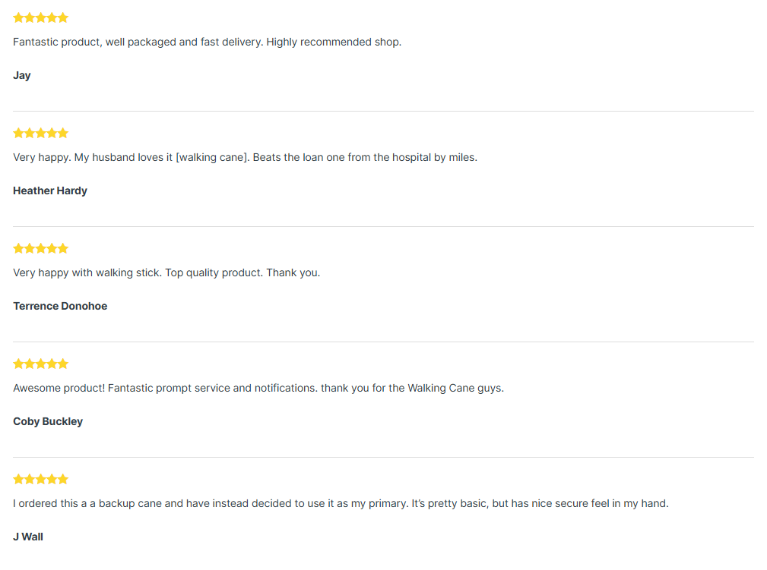The height and width of the screenshot is (570, 767).
Task: Click the review mentioning the hospital loan cane
Action: coord(245,157)
